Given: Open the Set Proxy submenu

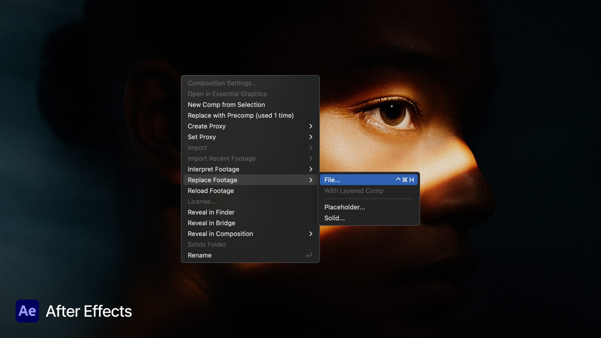Looking at the screenshot, I should [311, 137].
